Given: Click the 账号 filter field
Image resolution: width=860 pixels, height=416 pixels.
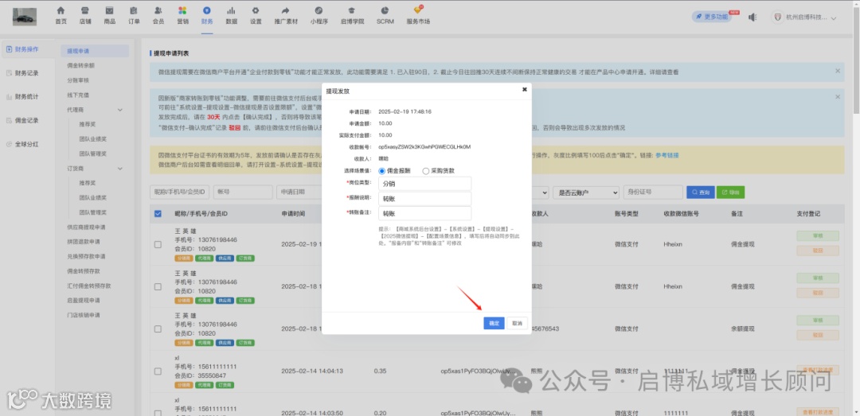Looking at the screenshot, I should (243, 192).
